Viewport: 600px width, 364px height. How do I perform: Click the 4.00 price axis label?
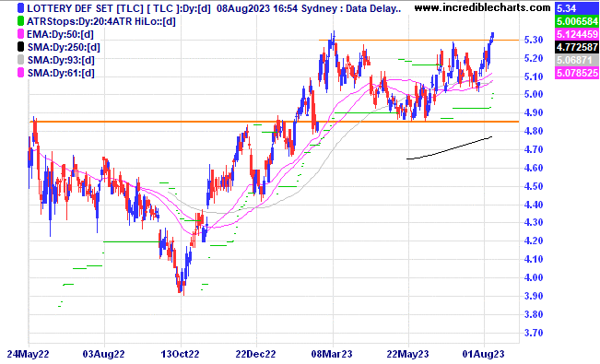[534, 277]
